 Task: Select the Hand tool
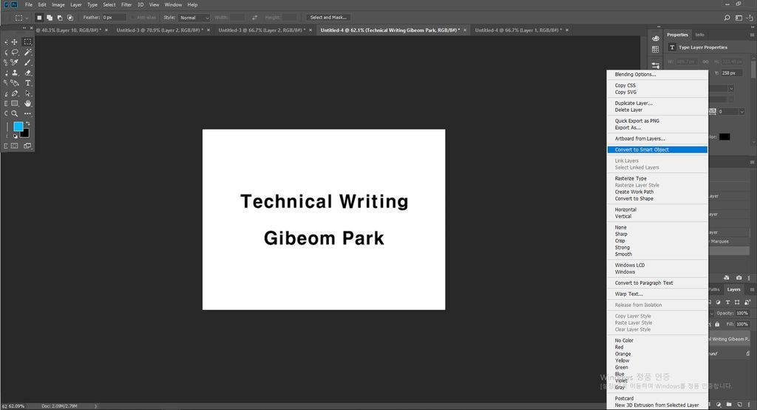(x=27, y=104)
